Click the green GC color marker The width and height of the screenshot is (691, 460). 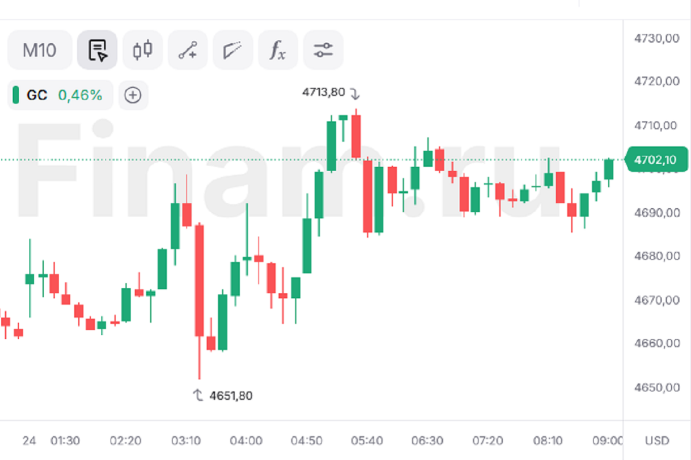pyautogui.click(x=16, y=95)
